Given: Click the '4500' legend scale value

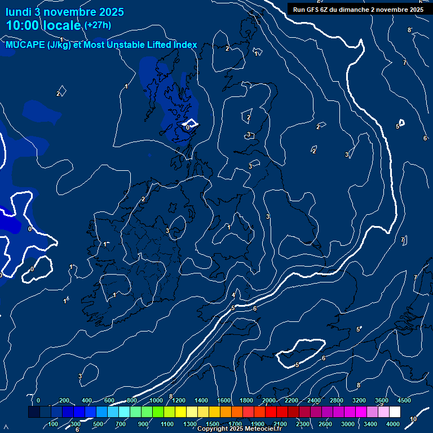Looking at the screenshot, I should tap(404, 400).
